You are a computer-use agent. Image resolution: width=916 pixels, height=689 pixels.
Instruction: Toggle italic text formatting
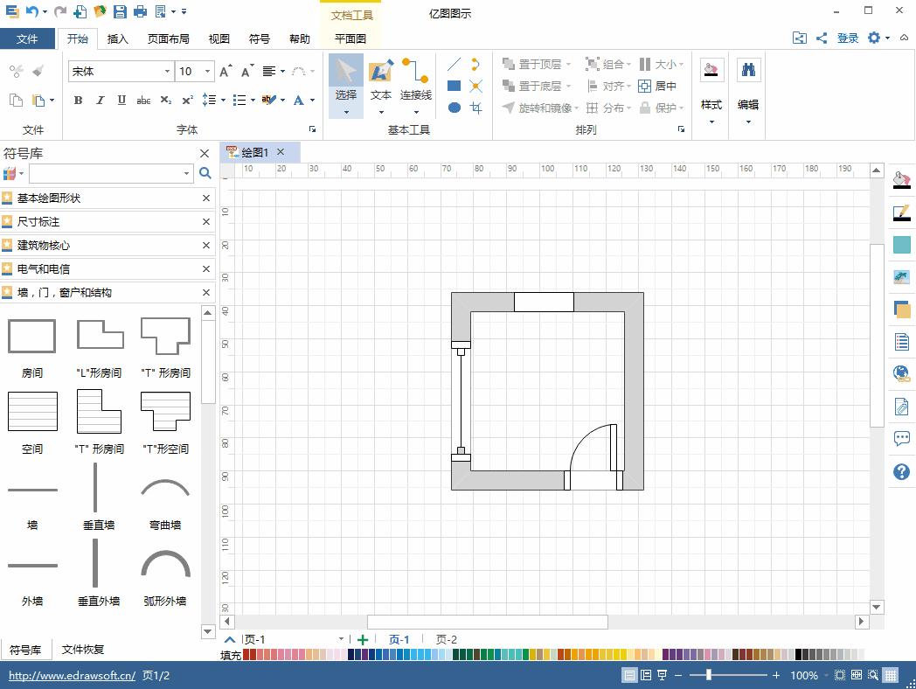point(100,101)
